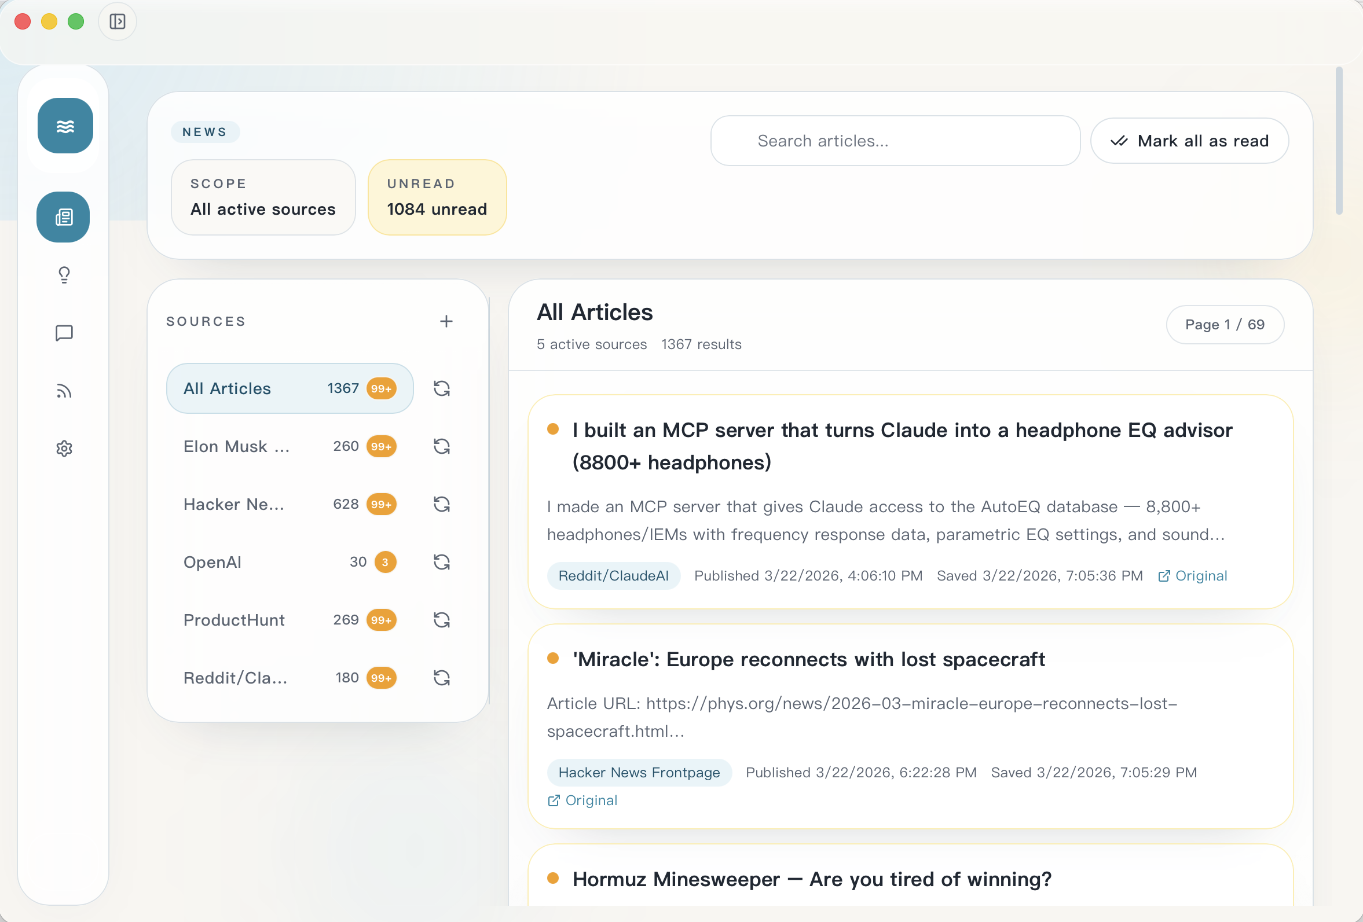Click the Search articles field

(x=895, y=141)
